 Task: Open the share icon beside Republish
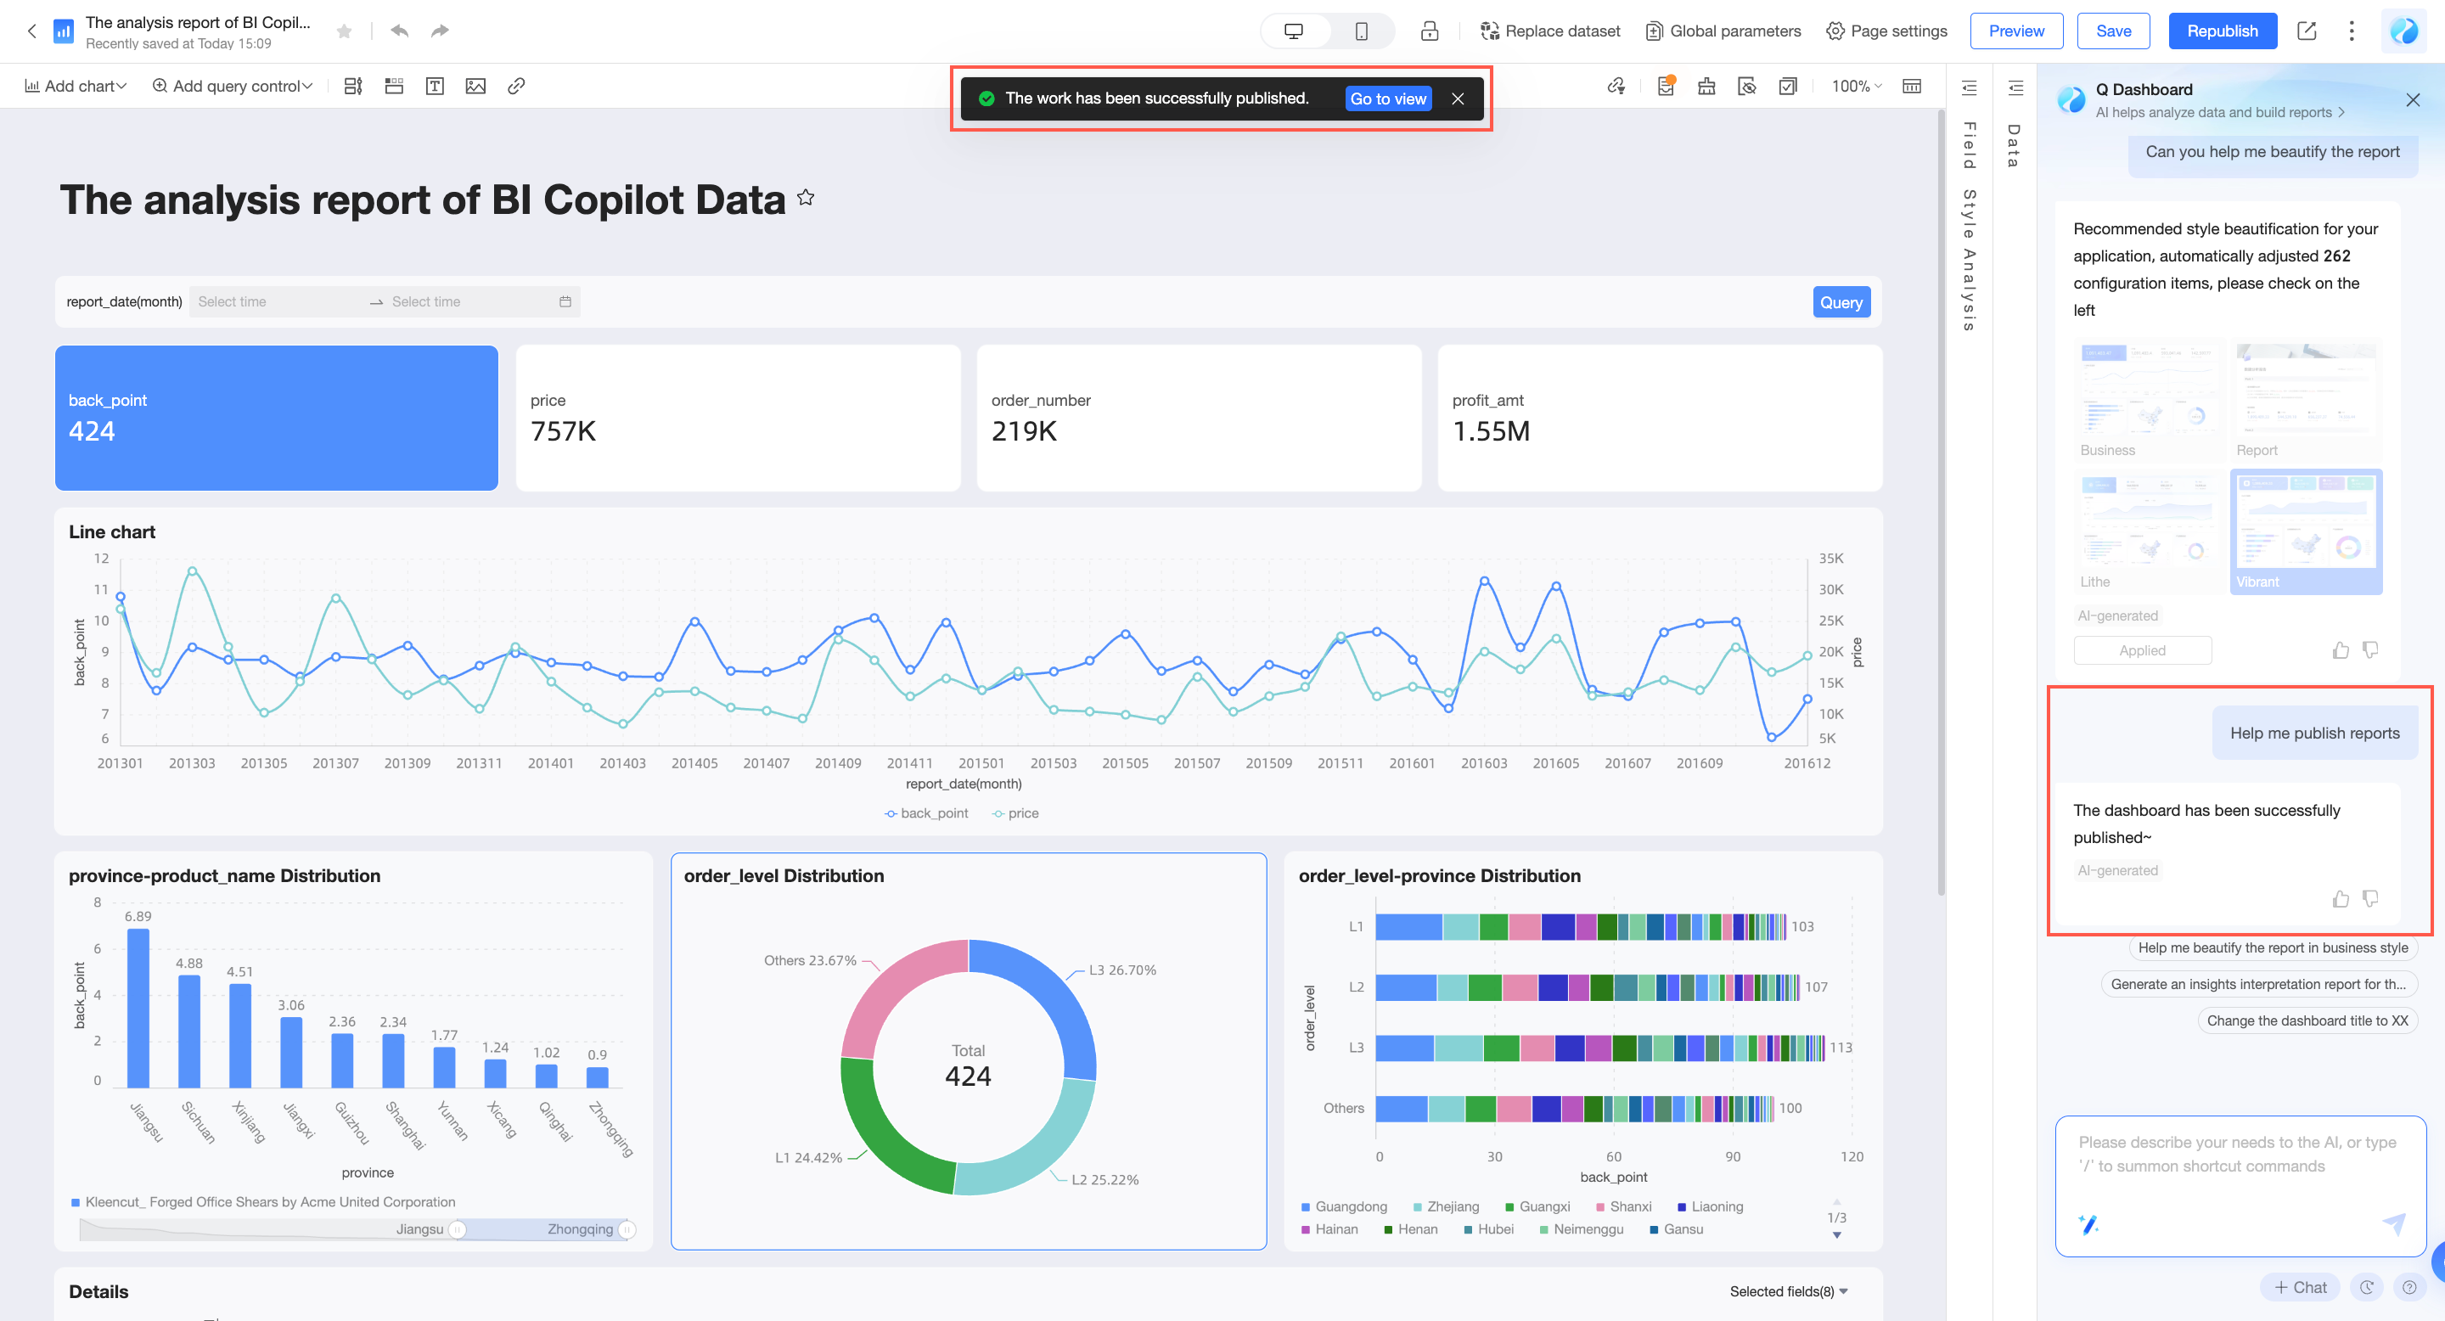click(2307, 31)
